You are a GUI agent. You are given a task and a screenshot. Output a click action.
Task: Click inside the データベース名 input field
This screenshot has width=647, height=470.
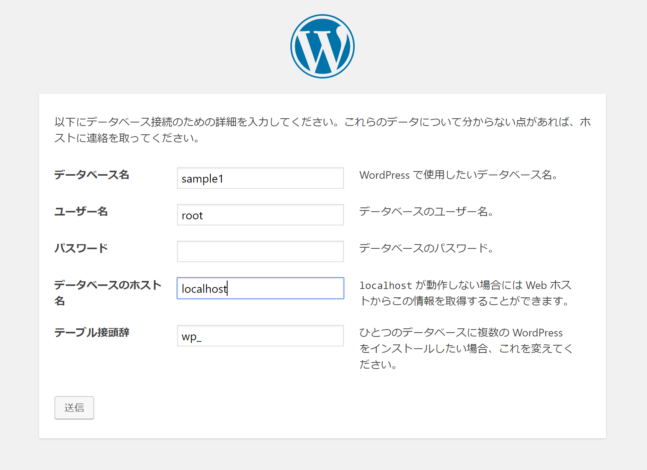(x=260, y=178)
